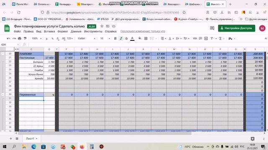Viewport: 268px width, 150px height.
Task: Open a new browser tab
Action: click(x=230, y=4)
